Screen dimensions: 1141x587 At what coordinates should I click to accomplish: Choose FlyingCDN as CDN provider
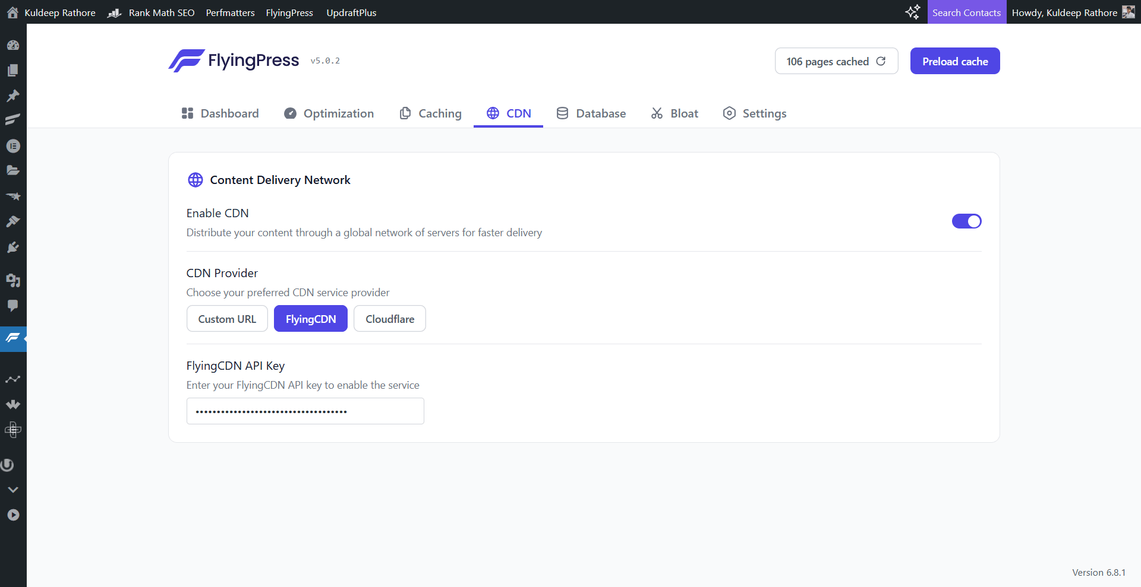(311, 319)
